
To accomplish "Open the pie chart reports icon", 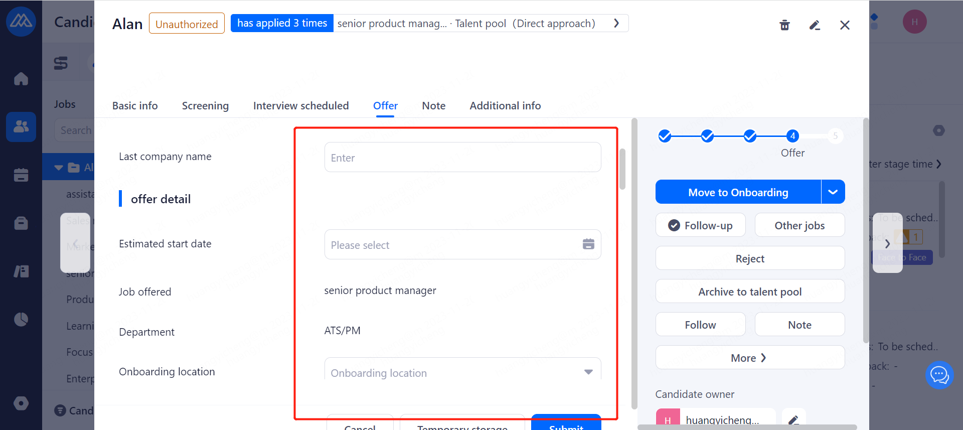I will 21,319.
